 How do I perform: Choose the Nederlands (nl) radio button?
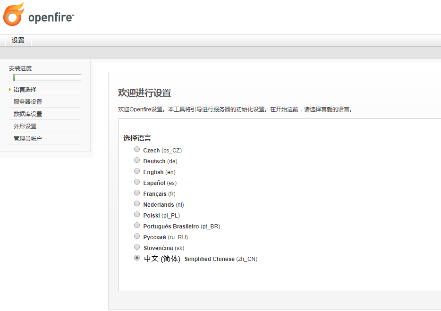coord(137,203)
